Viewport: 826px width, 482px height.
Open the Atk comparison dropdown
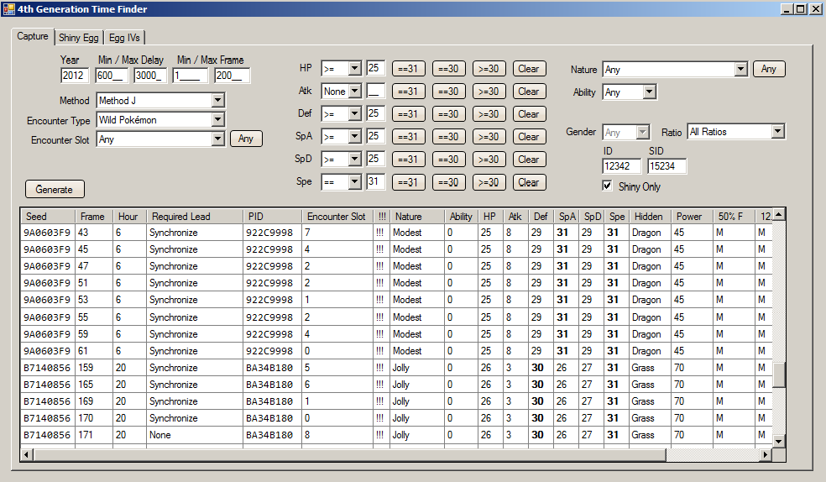pyautogui.click(x=355, y=92)
